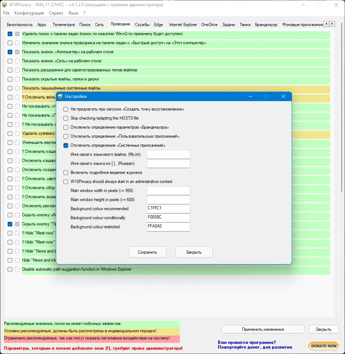Click the shield icon in Настройки dialog title
The image size is (345, 354).
pos(60,96)
